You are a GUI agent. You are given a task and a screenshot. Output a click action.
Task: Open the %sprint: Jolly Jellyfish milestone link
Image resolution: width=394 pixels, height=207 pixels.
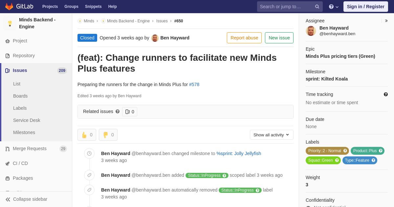(239, 153)
